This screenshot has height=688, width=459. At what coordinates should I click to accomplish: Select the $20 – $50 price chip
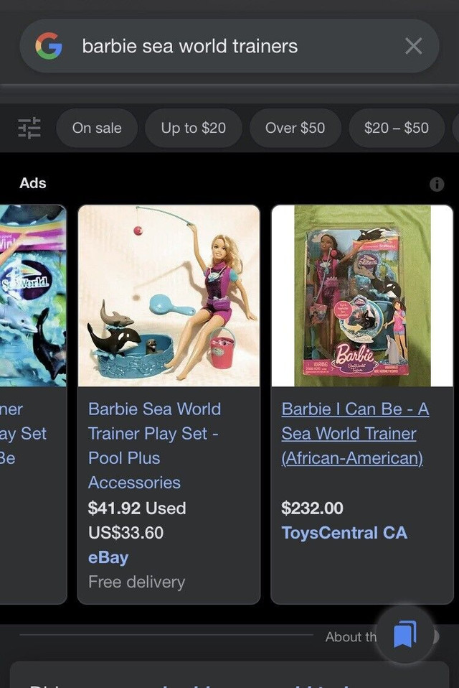point(396,128)
